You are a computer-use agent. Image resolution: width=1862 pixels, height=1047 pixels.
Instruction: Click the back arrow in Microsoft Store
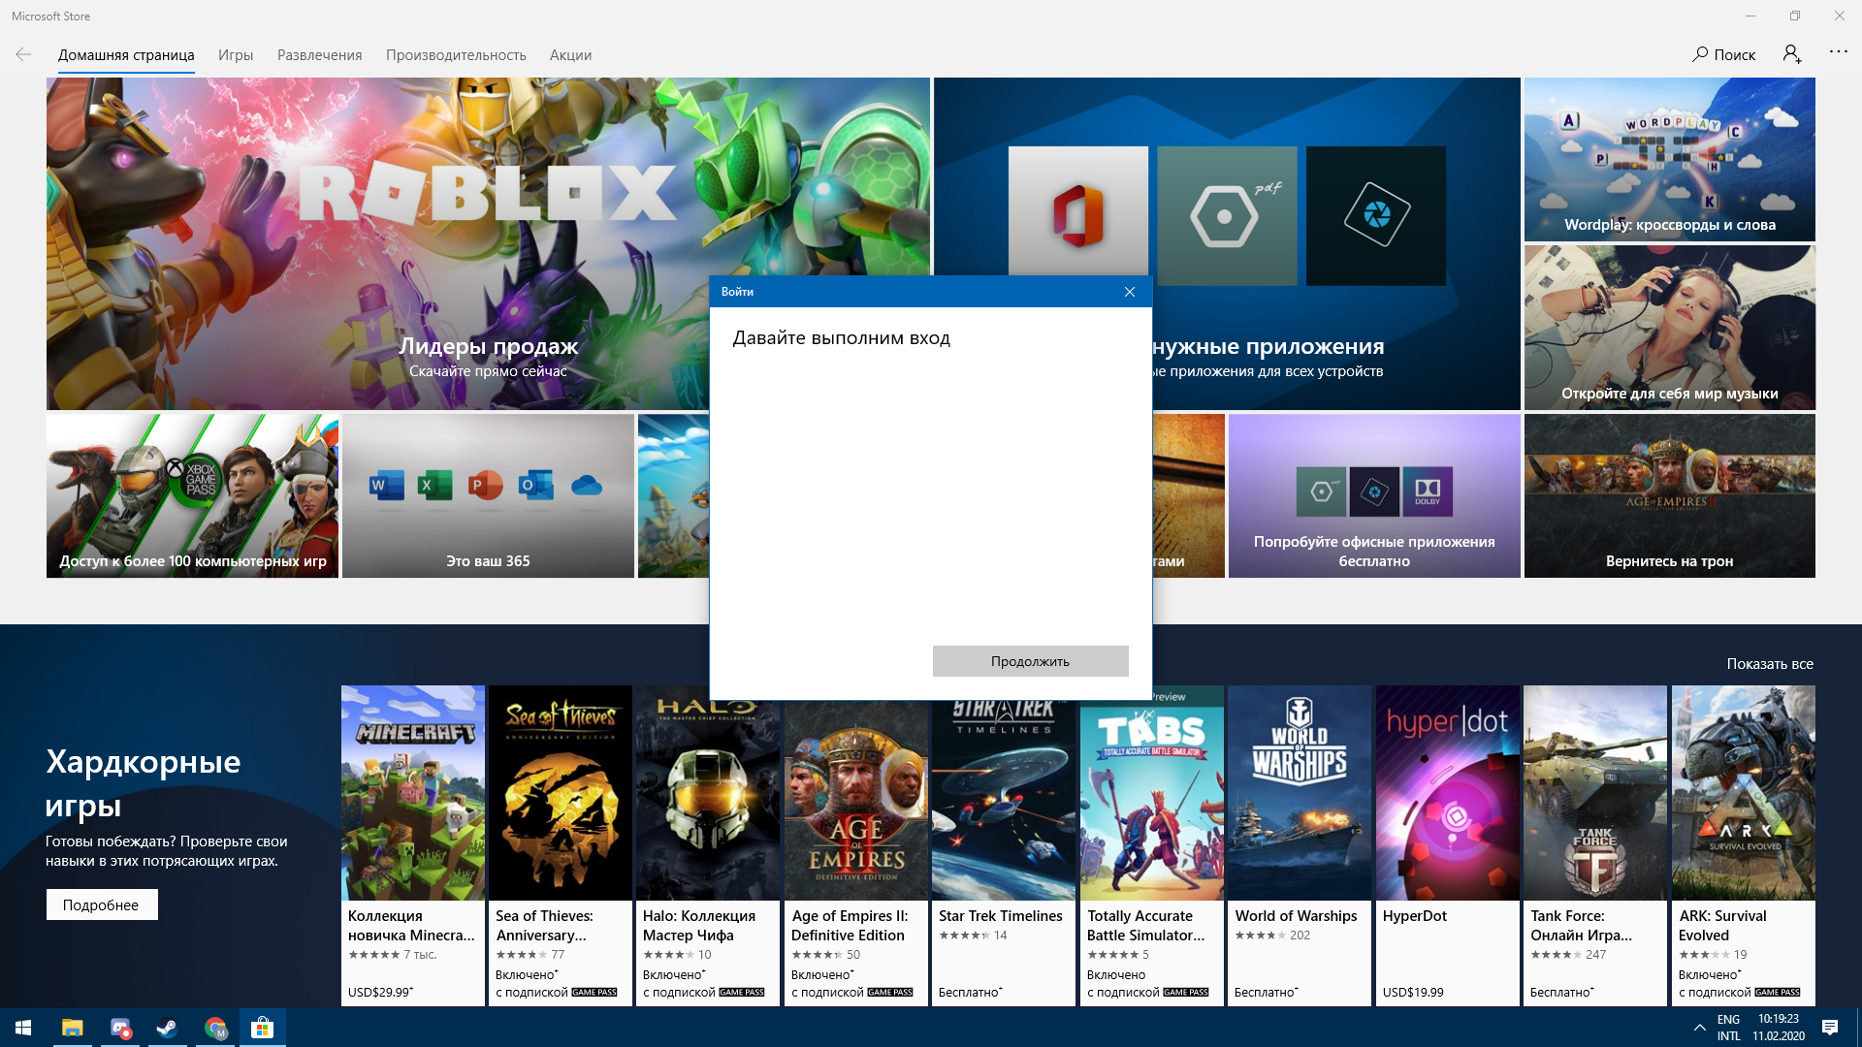tap(23, 54)
